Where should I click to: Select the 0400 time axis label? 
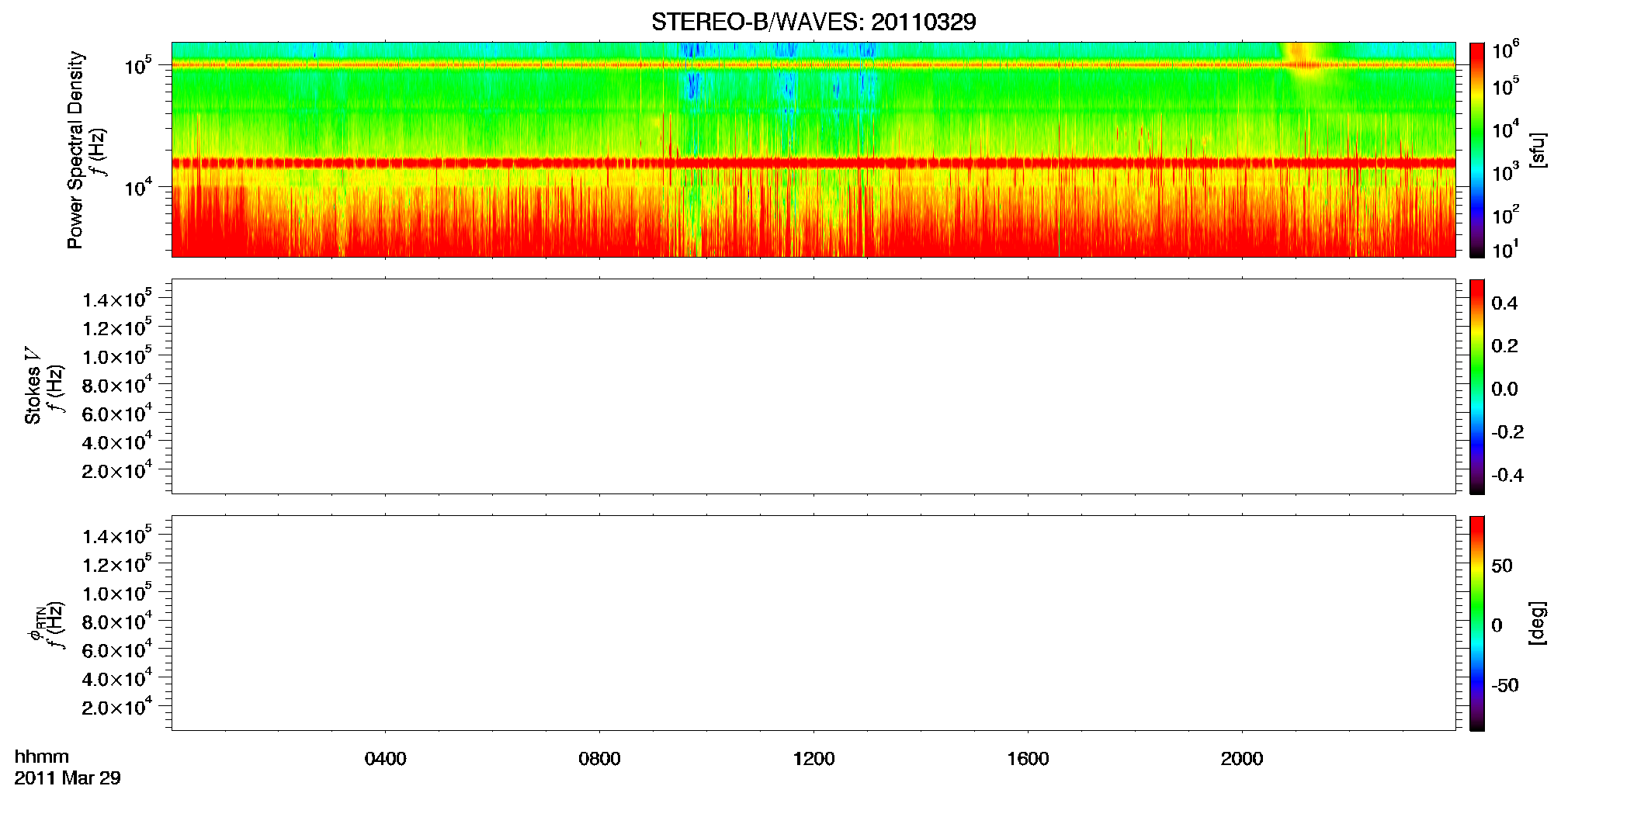[x=386, y=759]
